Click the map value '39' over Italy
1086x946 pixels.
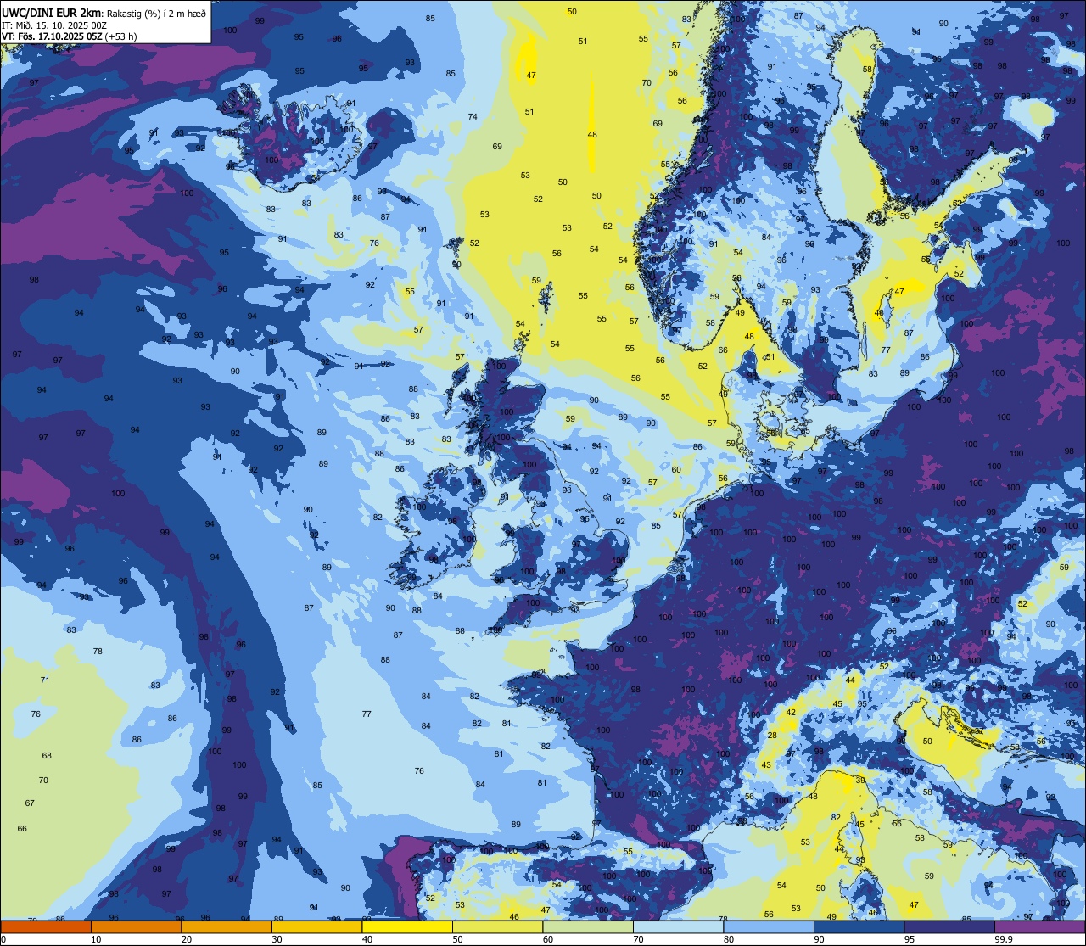point(860,781)
